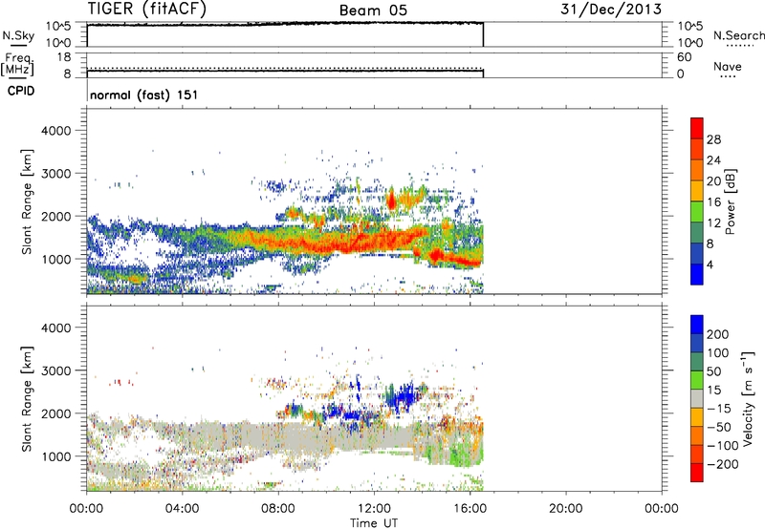Screen dimensions: 765x529
Task: Click the right-side Nave scale value 60
Action: coord(685,57)
